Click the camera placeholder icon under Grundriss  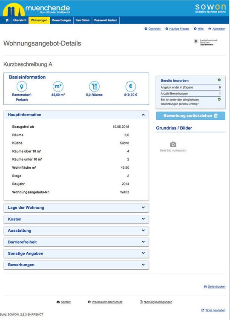tap(173, 144)
